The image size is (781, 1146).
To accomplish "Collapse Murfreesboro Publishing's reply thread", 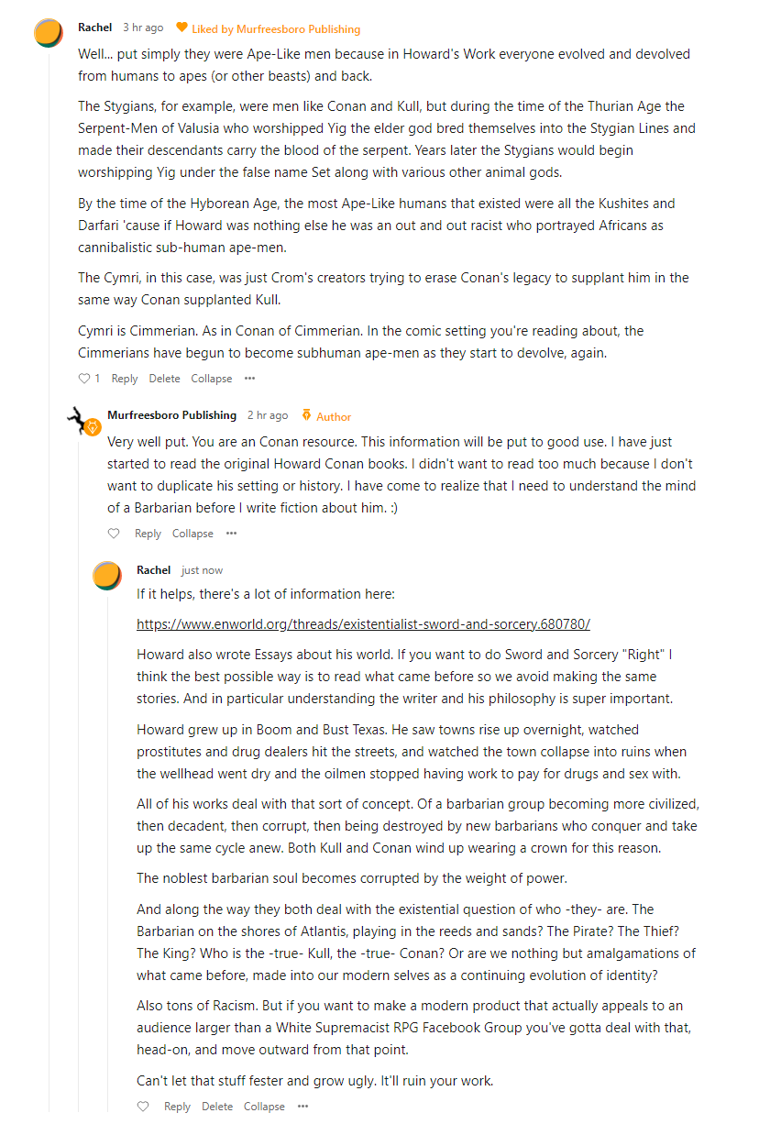I will [x=192, y=534].
